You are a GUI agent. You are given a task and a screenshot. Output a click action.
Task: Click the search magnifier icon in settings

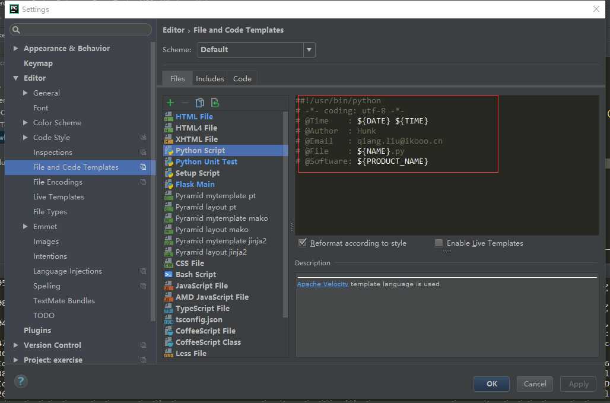click(16, 30)
